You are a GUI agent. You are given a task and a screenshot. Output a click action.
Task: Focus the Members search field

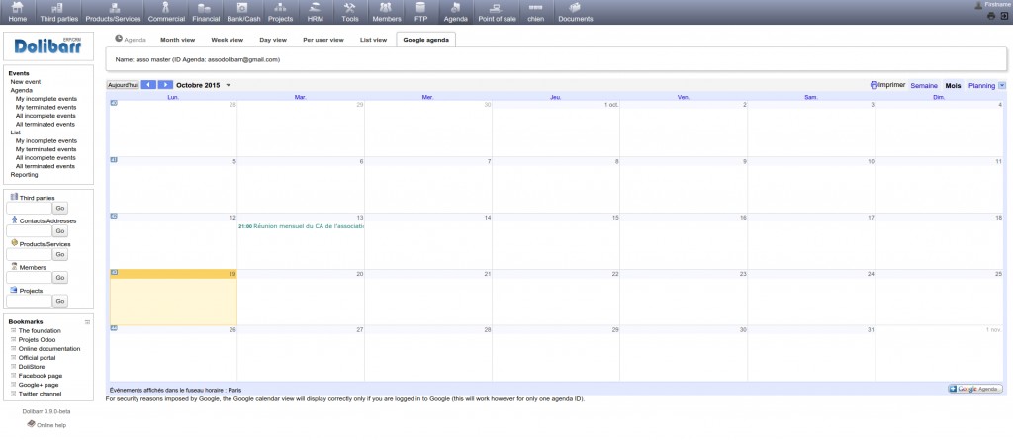(29, 278)
